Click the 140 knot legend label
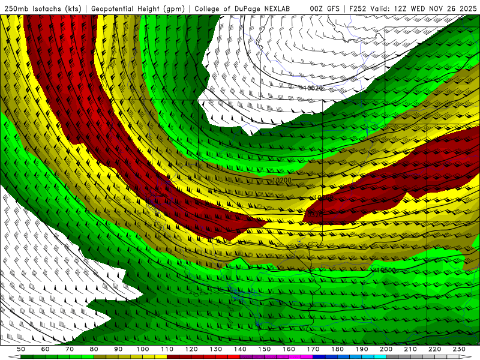This screenshot has height=360, width=480. [240, 349]
